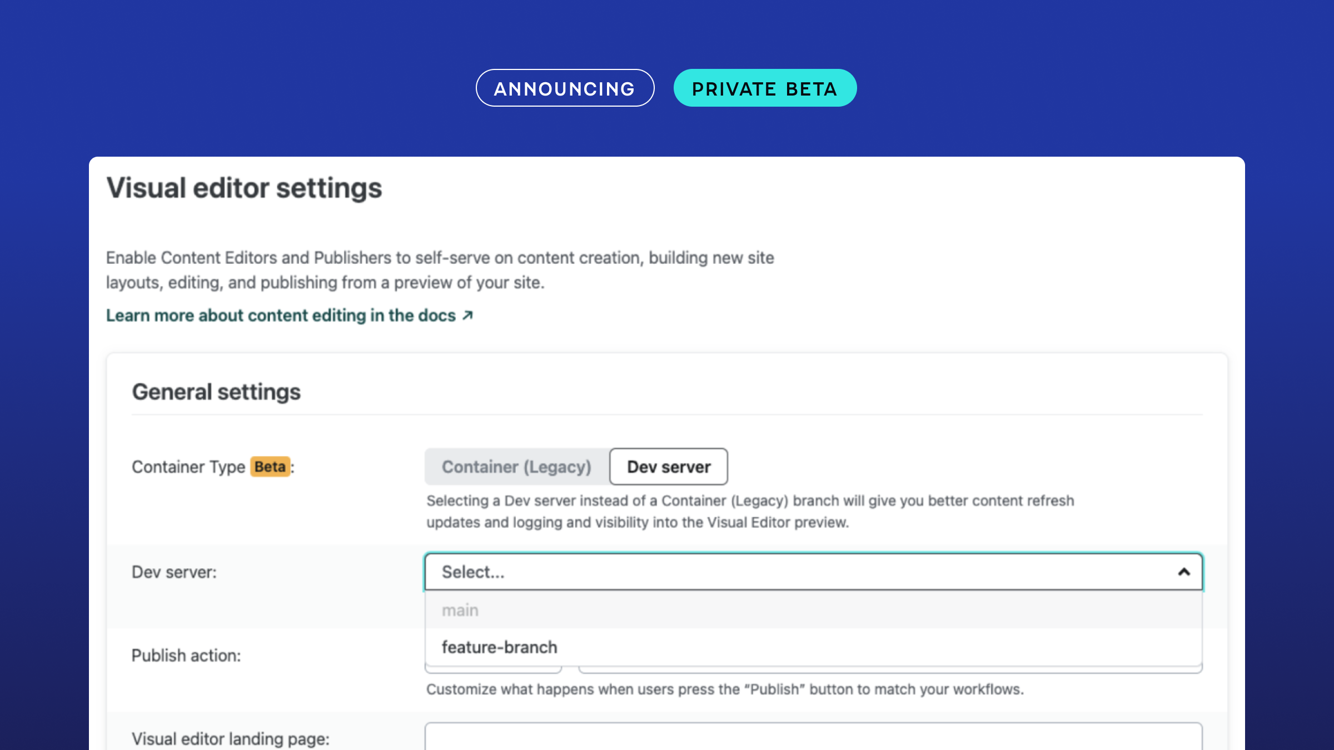Click the external link arrow icon next to docs link
Screen dimensions: 1334x750
coord(467,315)
